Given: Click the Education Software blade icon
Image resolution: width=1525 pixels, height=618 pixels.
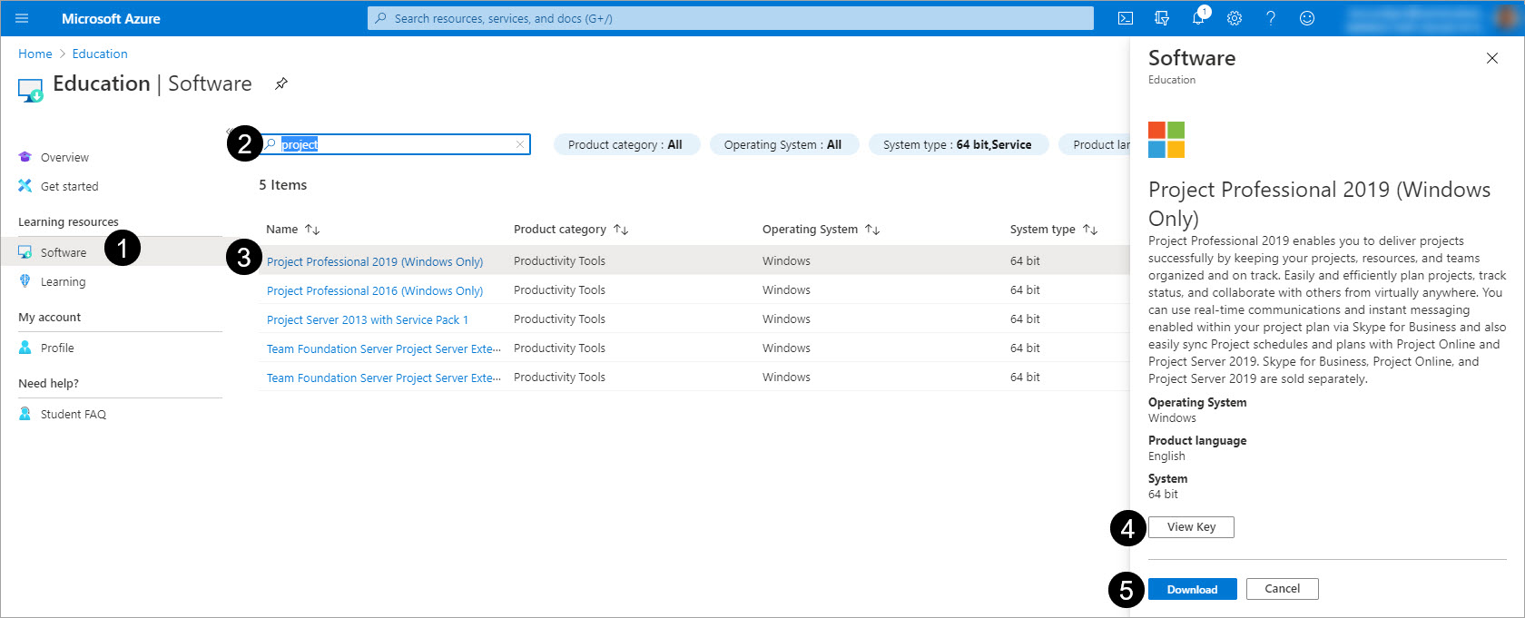Looking at the screenshot, I should pos(30,91).
